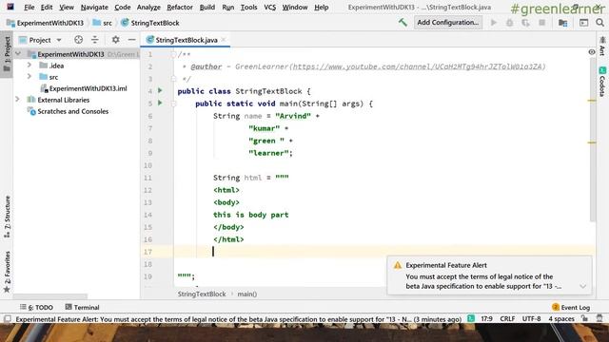Click main() in editor breadcrumb
Viewport: 609px width, 342px height.
[x=247, y=294]
